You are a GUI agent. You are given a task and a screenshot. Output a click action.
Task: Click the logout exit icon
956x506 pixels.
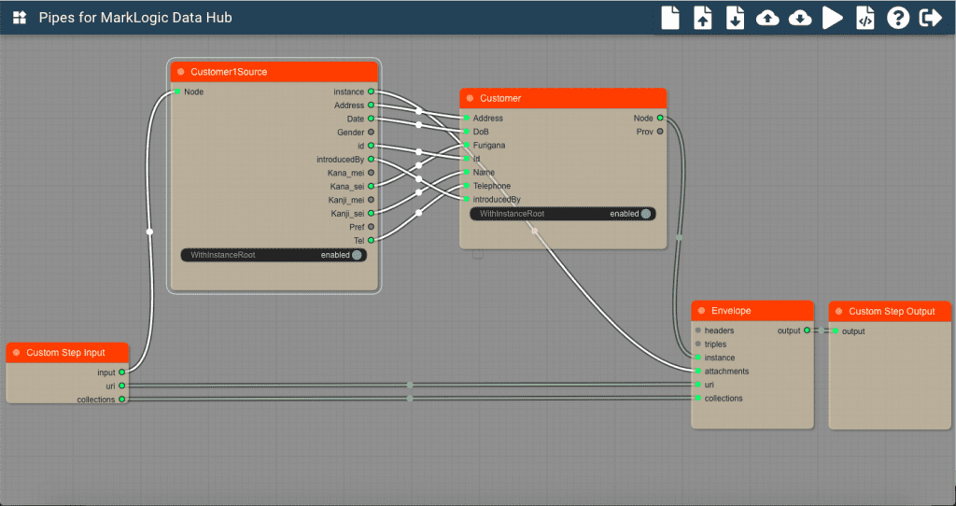tap(930, 18)
